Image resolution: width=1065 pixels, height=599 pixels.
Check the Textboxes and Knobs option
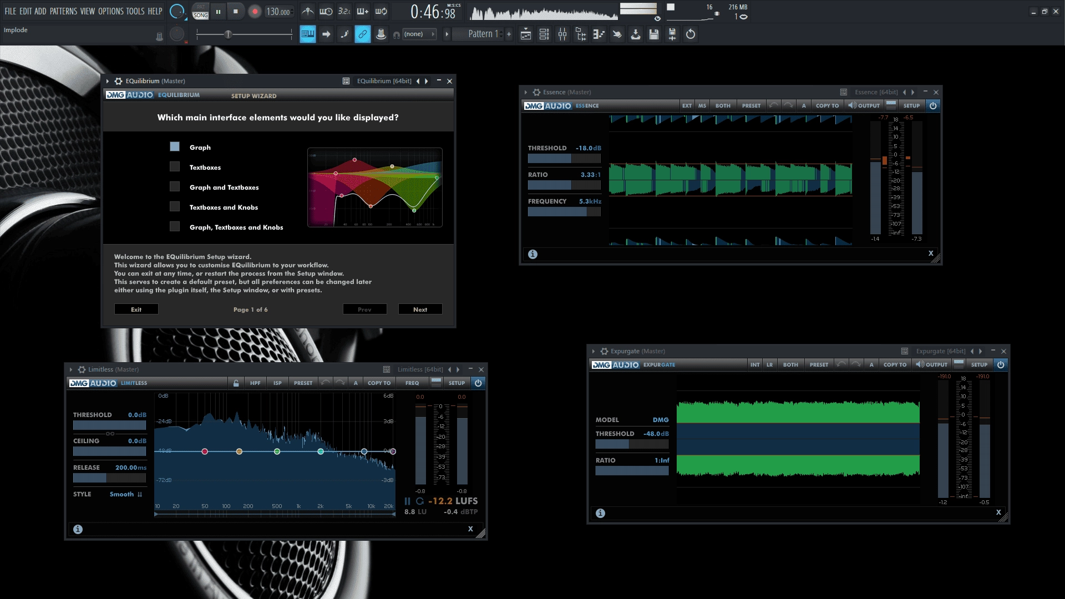175,206
